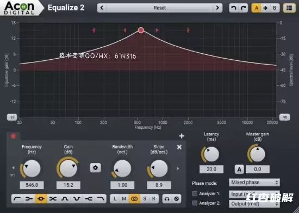Open the plug-in menu list icon
299x213 pixels.
pyautogui.click(x=289, y=8)
